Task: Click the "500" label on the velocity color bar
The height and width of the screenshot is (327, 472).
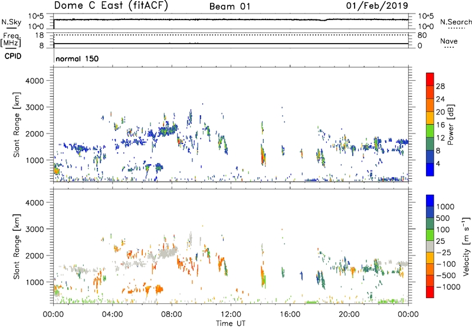Action: click(443, 218)
